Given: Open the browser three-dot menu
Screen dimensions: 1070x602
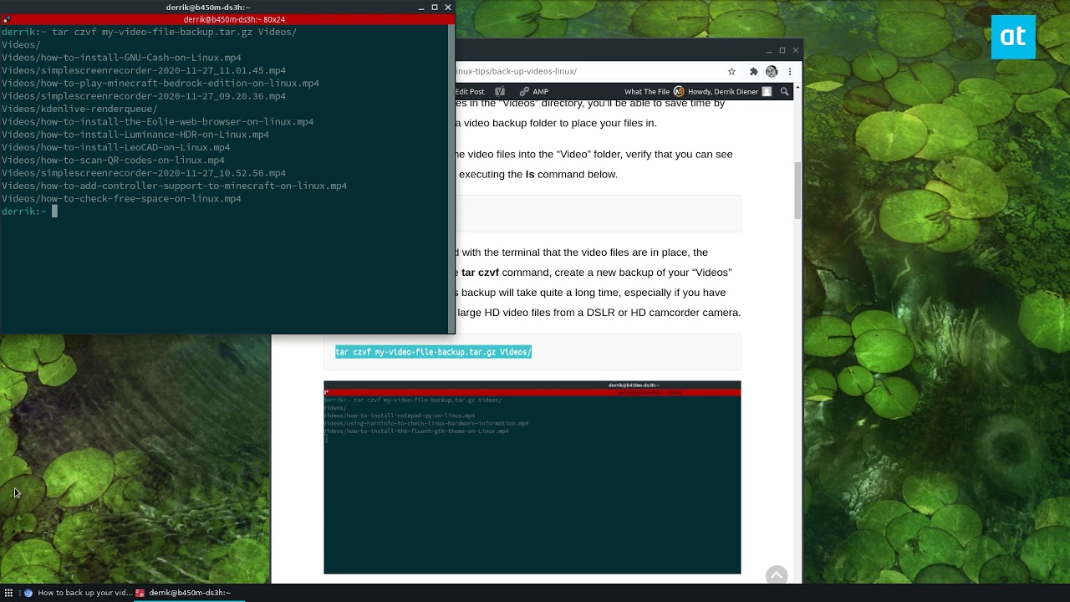Looking at the screenshot, I should click(789, 71).
